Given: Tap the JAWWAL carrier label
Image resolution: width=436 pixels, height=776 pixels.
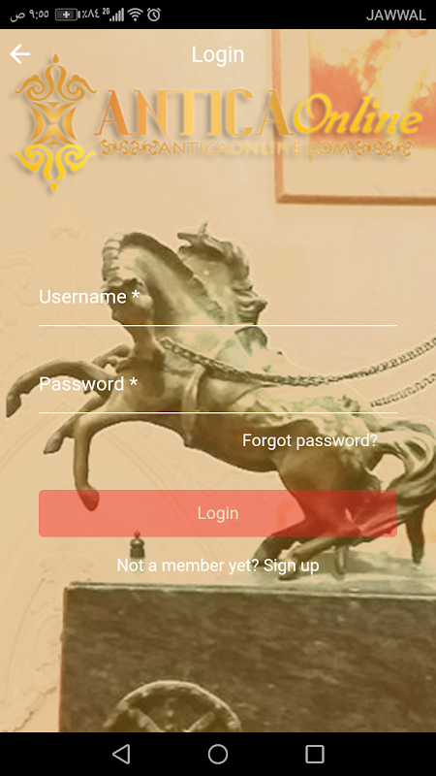Looking at the screenshot, I should point(396,16).
